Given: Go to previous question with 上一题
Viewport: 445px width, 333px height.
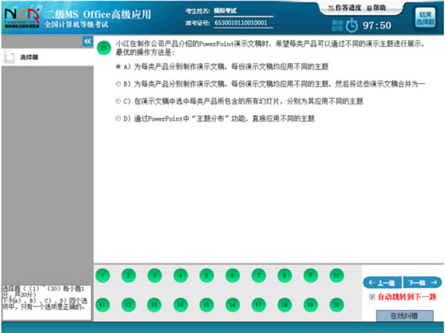Looking at the screenshot, I should pos(382,283).
